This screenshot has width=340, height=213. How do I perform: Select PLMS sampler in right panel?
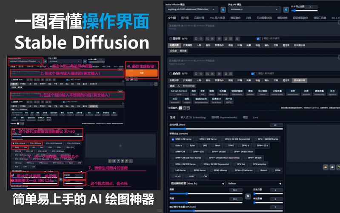[x=176, y=177]
